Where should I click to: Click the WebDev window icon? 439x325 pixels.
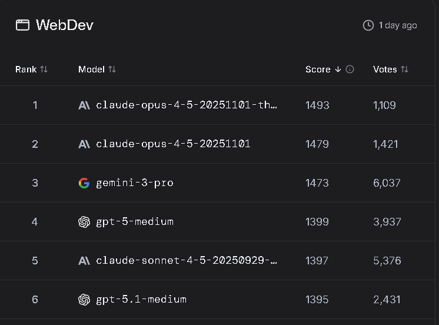click(x=22, y=25)
